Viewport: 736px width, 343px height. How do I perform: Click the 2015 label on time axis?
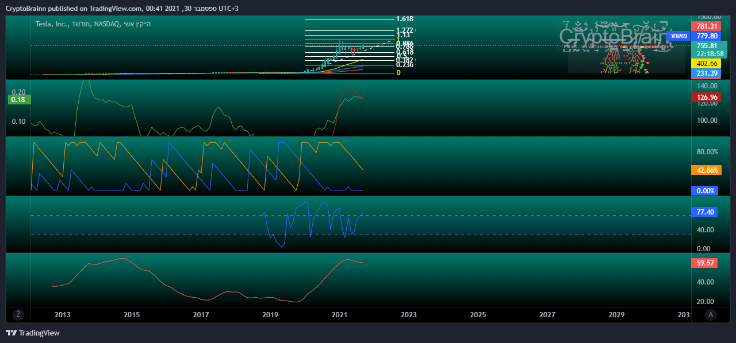pyautogui.click(x=132, y=315)
